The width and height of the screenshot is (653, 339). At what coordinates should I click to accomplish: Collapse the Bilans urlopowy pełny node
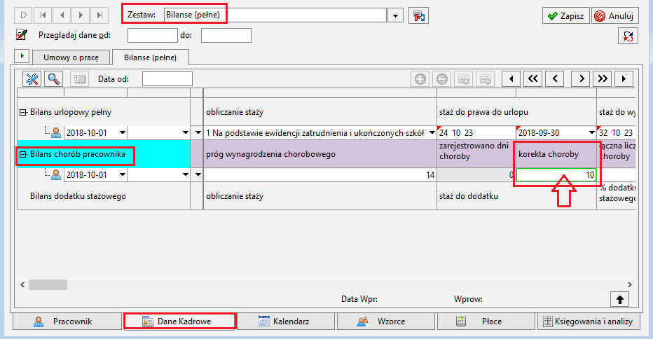point(23,113)
